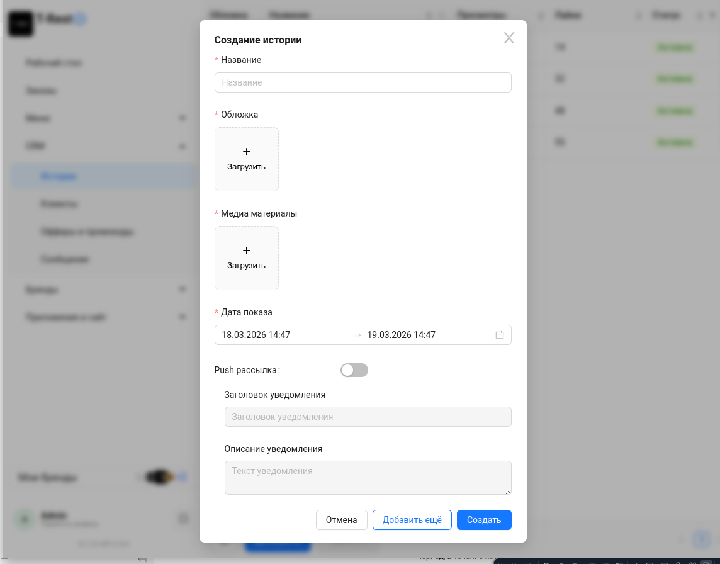Click the textarea resize handle corner
Viewport: 720px width, 564px height.
[507, 490]
